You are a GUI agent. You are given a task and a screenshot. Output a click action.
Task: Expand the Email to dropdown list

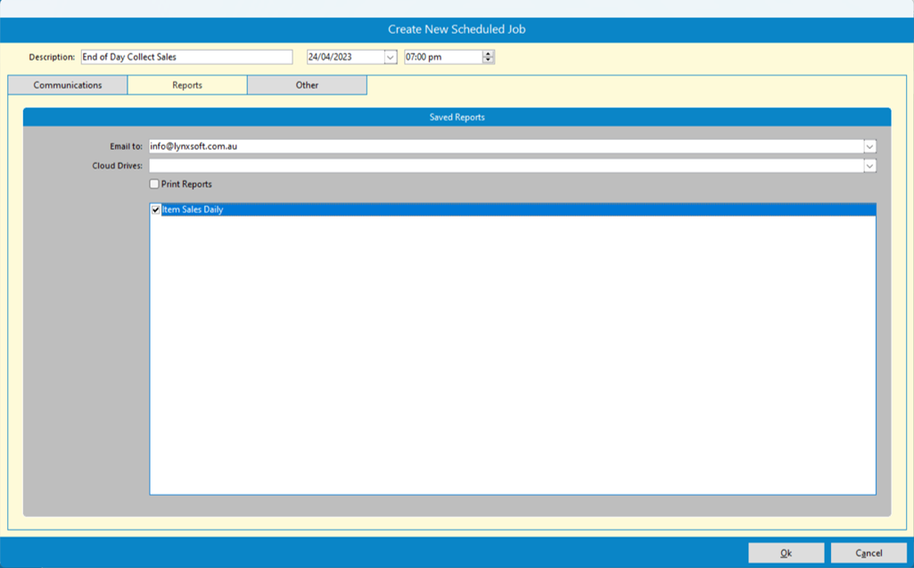(x=869, y=146)
